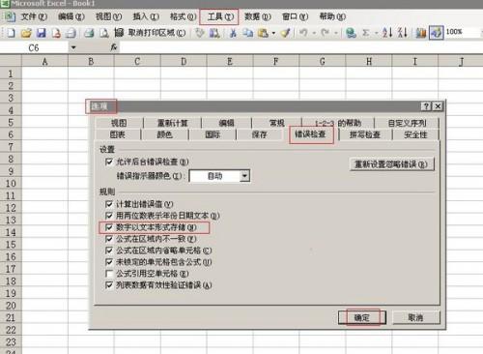Expand the AutoSum functions dropdown arrow

[x=376, y=33]
